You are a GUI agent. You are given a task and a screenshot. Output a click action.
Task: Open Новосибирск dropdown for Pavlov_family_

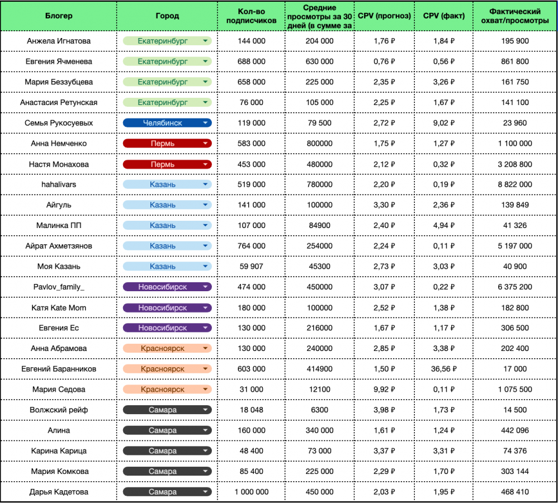pos(206,287)
